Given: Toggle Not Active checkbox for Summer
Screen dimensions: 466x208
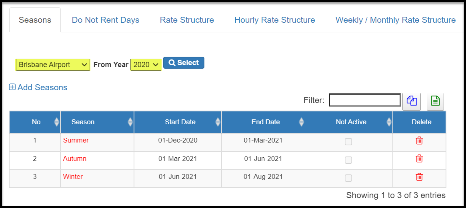Looking at the screenshot, I should point(348,142).
